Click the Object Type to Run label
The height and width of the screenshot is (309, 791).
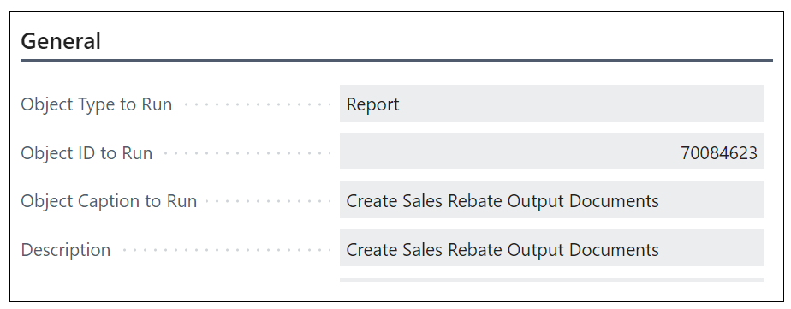coord(97,104)
